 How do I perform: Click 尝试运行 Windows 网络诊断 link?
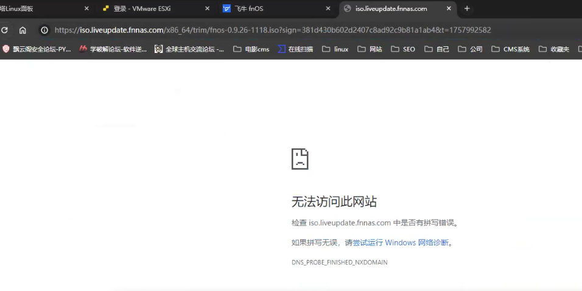[401, 243]
